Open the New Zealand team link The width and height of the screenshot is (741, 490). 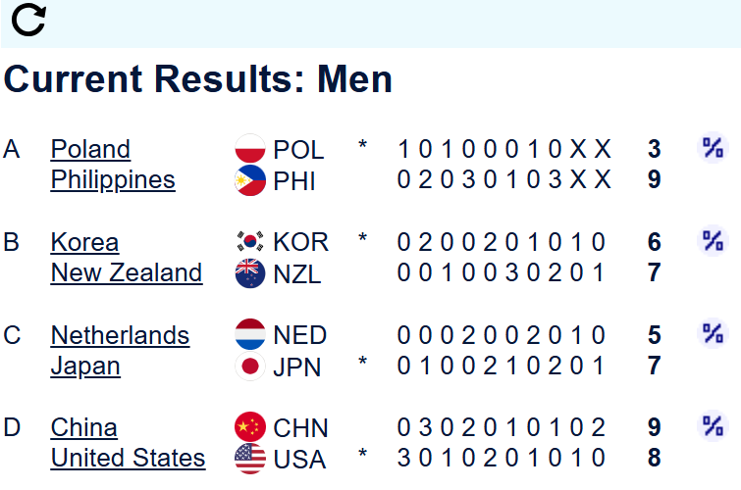point(127,273)
